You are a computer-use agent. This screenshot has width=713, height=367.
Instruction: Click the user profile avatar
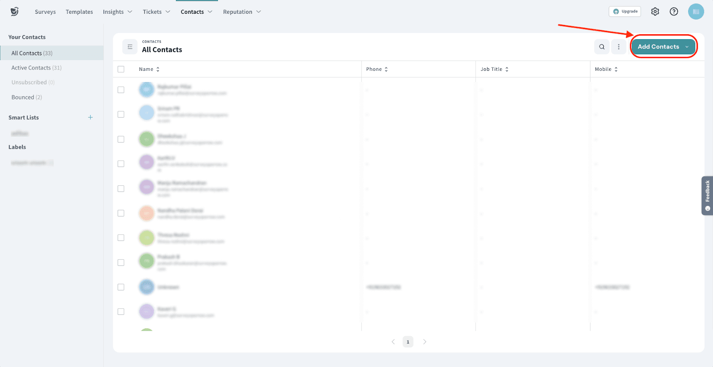coord(696,12)
